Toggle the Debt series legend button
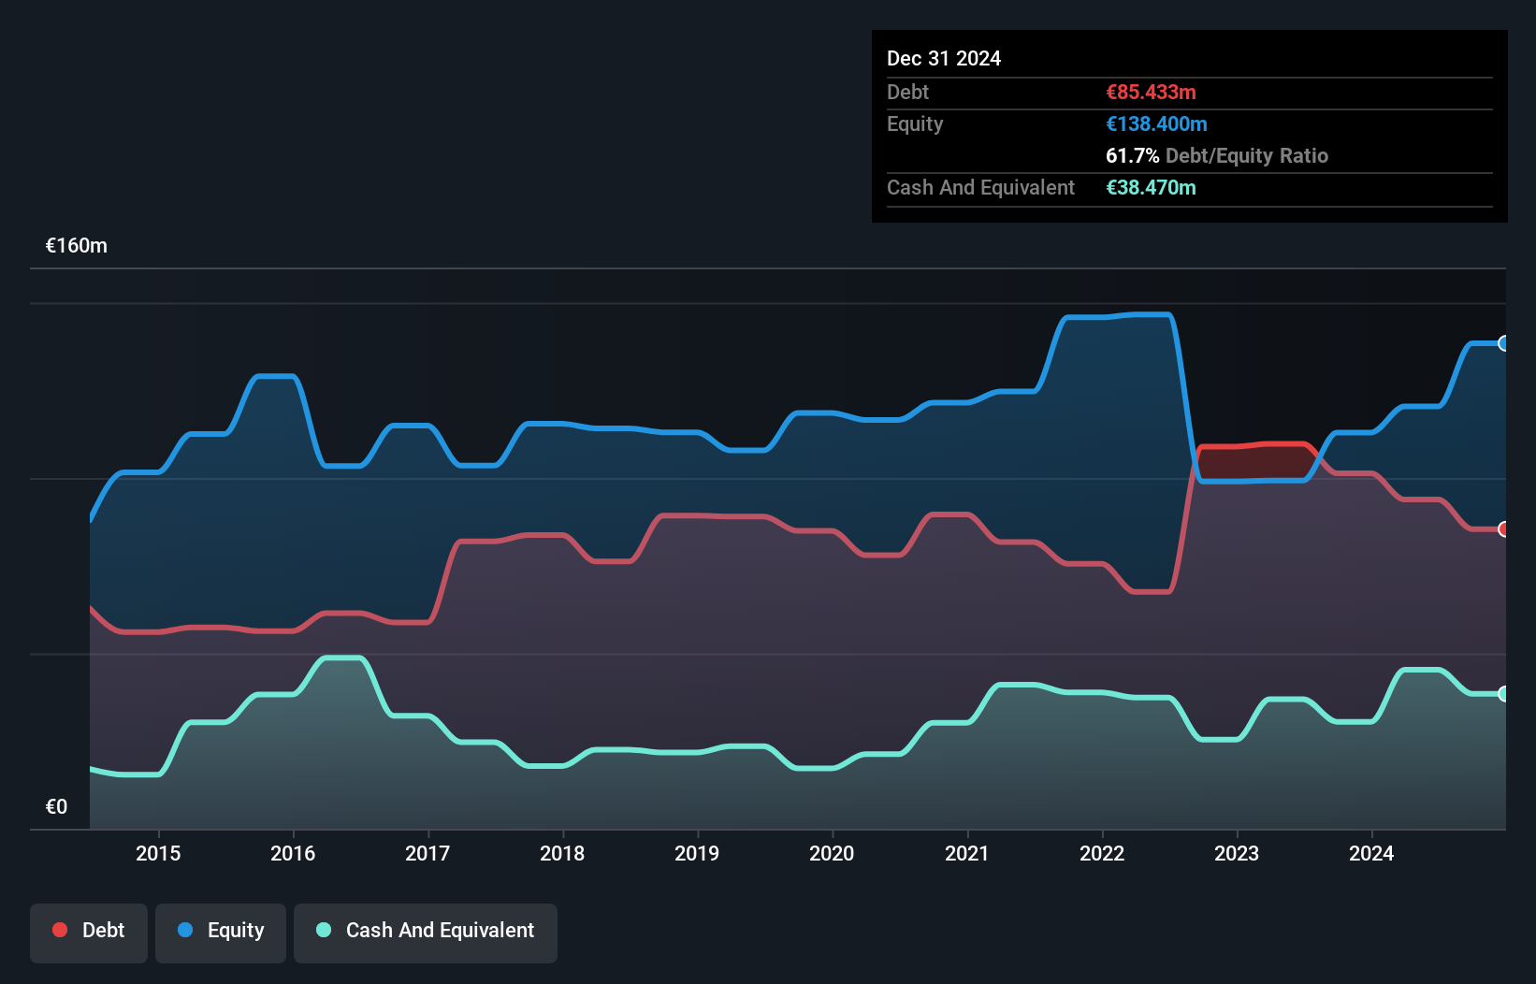 pos(89,933)
